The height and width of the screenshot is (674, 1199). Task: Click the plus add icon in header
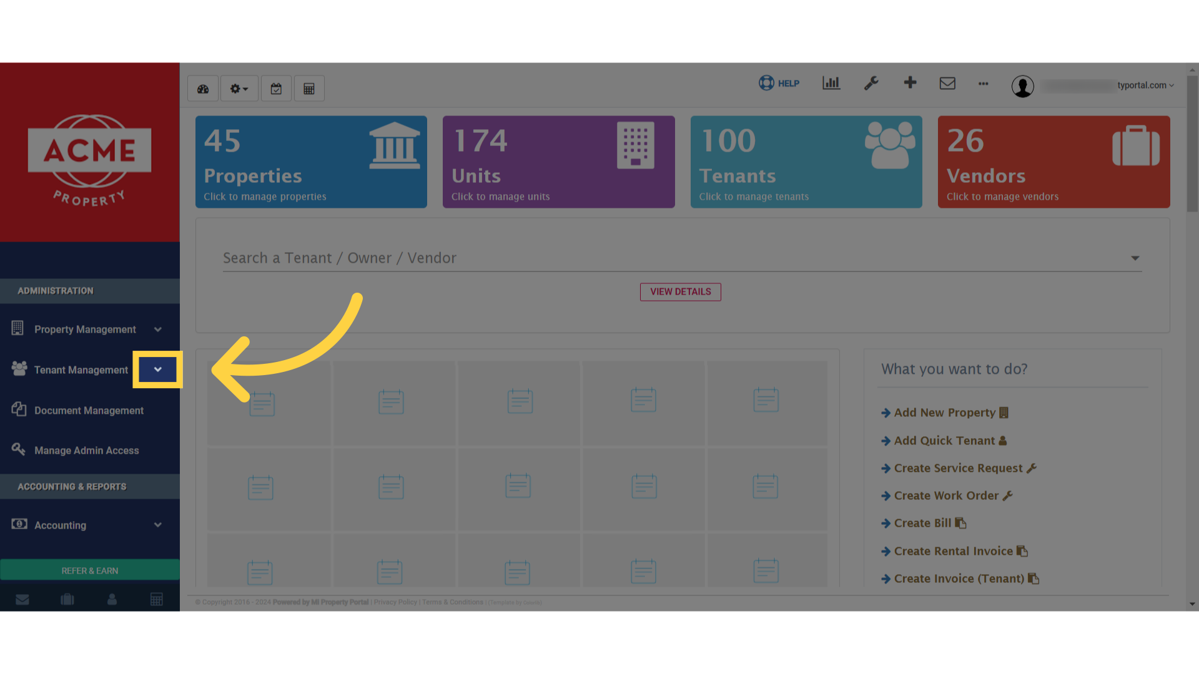click(x=910, y=82)
